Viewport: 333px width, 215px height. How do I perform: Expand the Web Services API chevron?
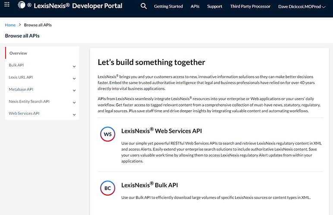[74, 114]
